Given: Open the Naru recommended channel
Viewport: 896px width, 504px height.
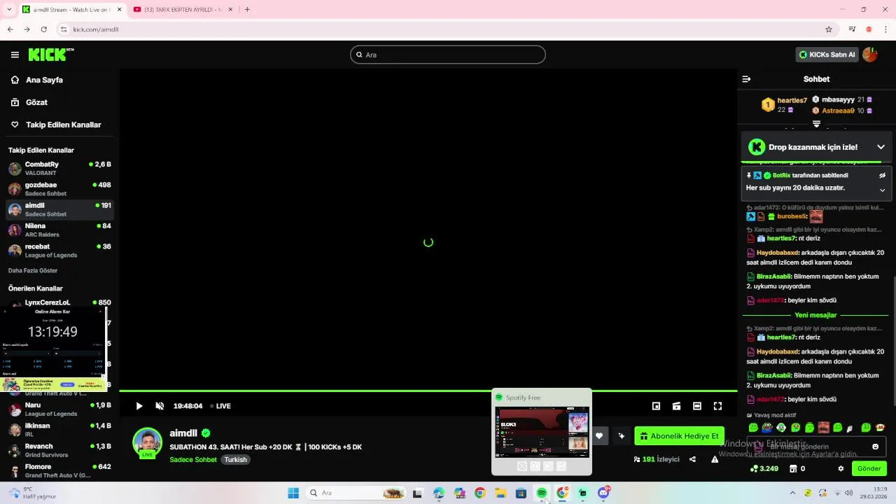Looking at the screenshot, I should (59, 409).
